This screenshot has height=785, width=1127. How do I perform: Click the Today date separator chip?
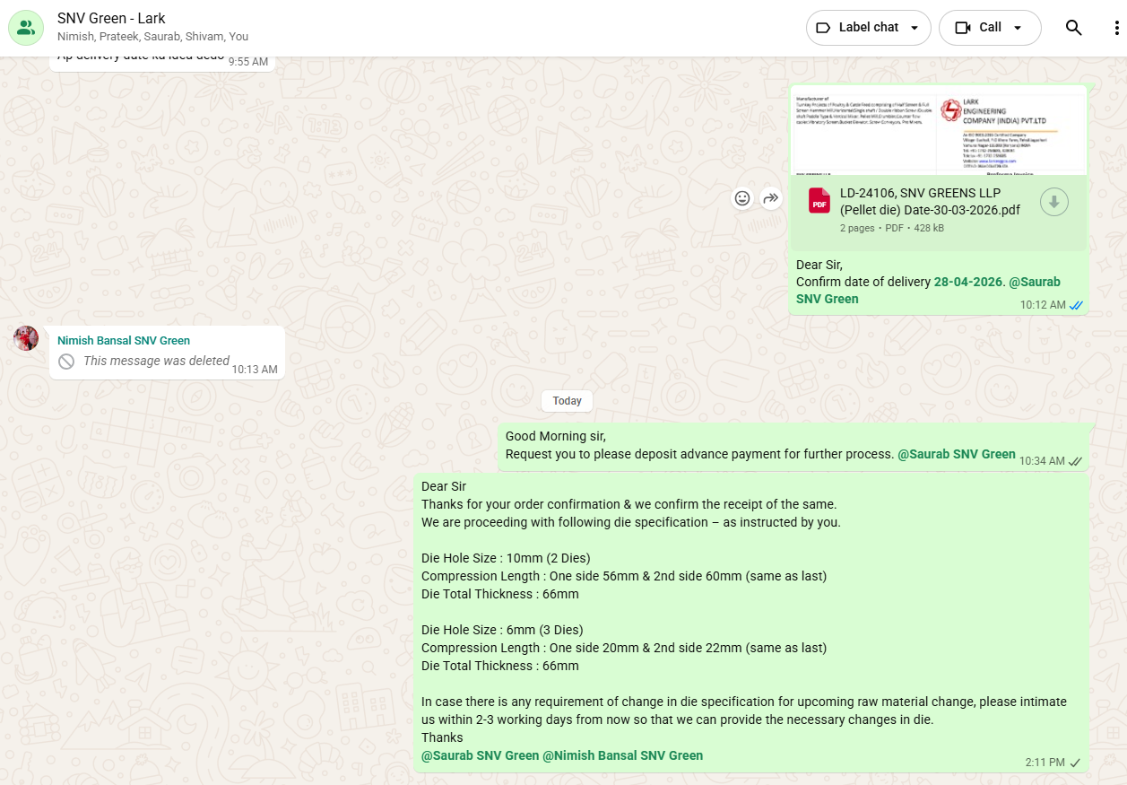[567, 401]
